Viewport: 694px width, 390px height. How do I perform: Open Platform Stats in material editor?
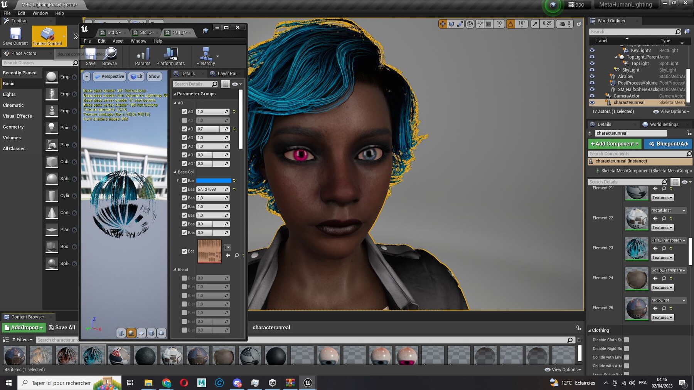coord(170,57)
